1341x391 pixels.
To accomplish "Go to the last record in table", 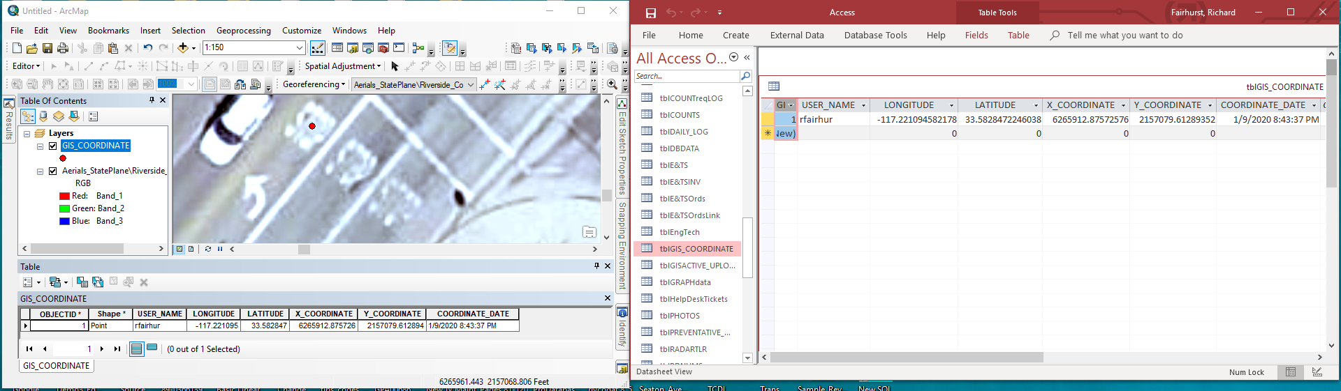I will [x=117, y=348].
